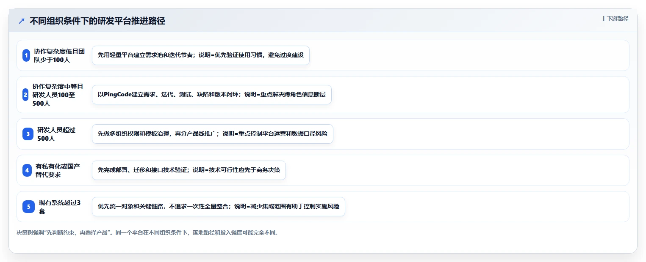Image resolution: width=646 pixels, height=262 pixels.
Task: Click the box 优先统一对象和关键链路
Action: click(219, 207)
